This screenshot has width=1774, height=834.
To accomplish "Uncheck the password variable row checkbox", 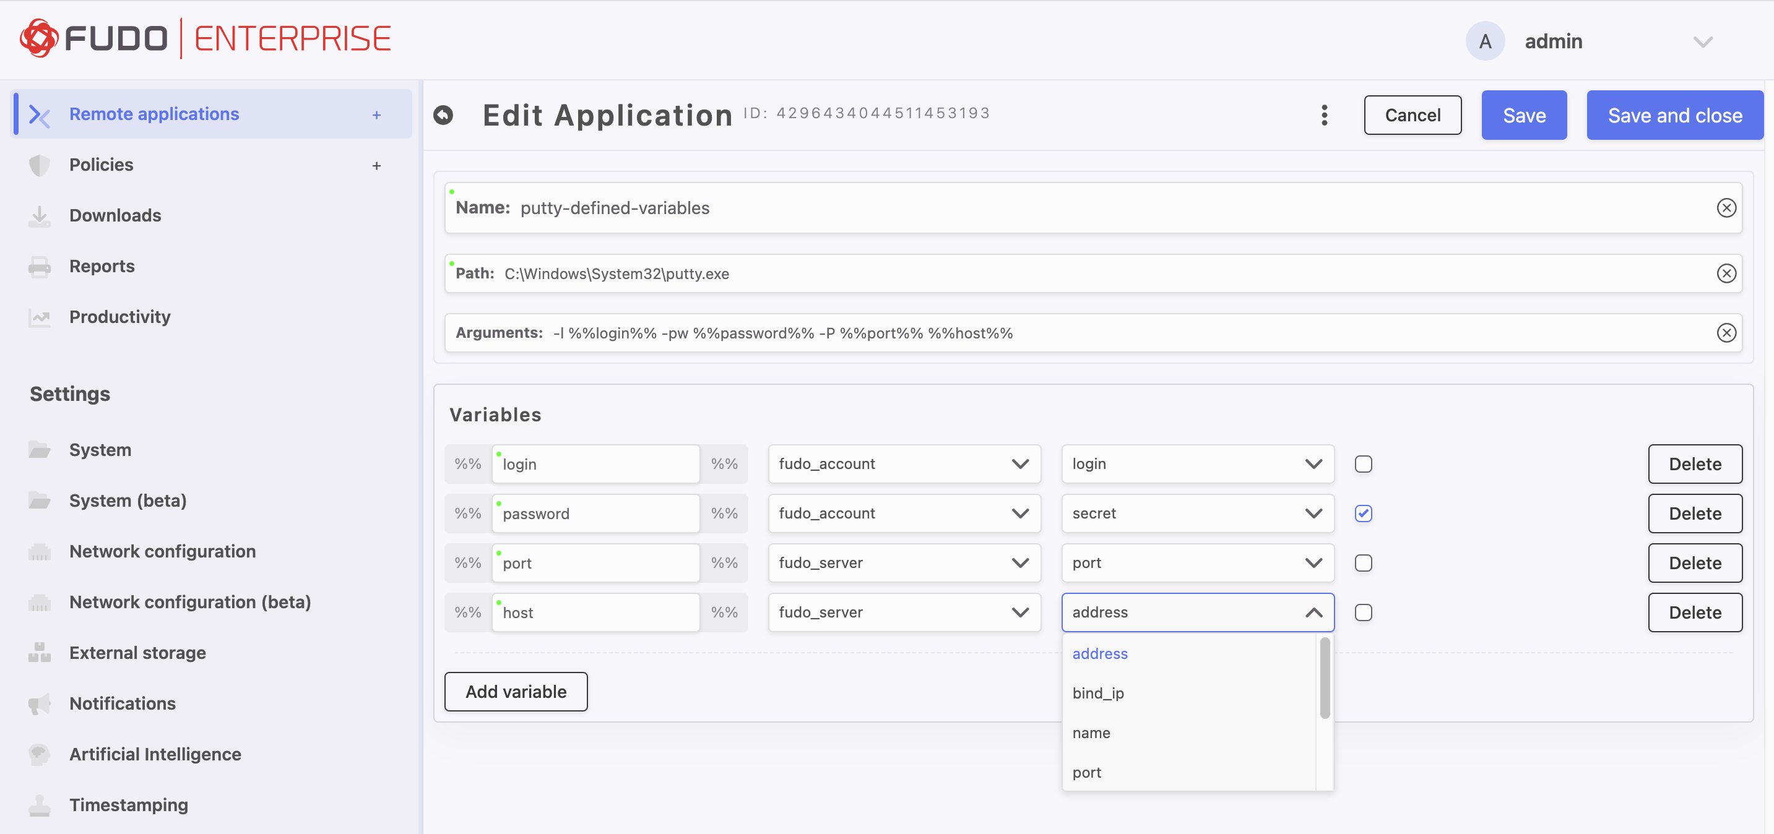I will (x=1363, y=514).
